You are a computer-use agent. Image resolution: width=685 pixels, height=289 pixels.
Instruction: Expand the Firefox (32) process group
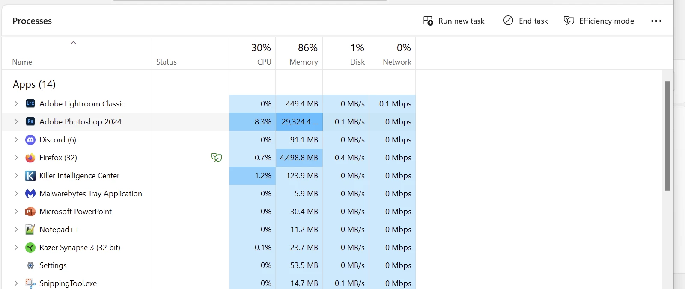(x=16, y=157)
